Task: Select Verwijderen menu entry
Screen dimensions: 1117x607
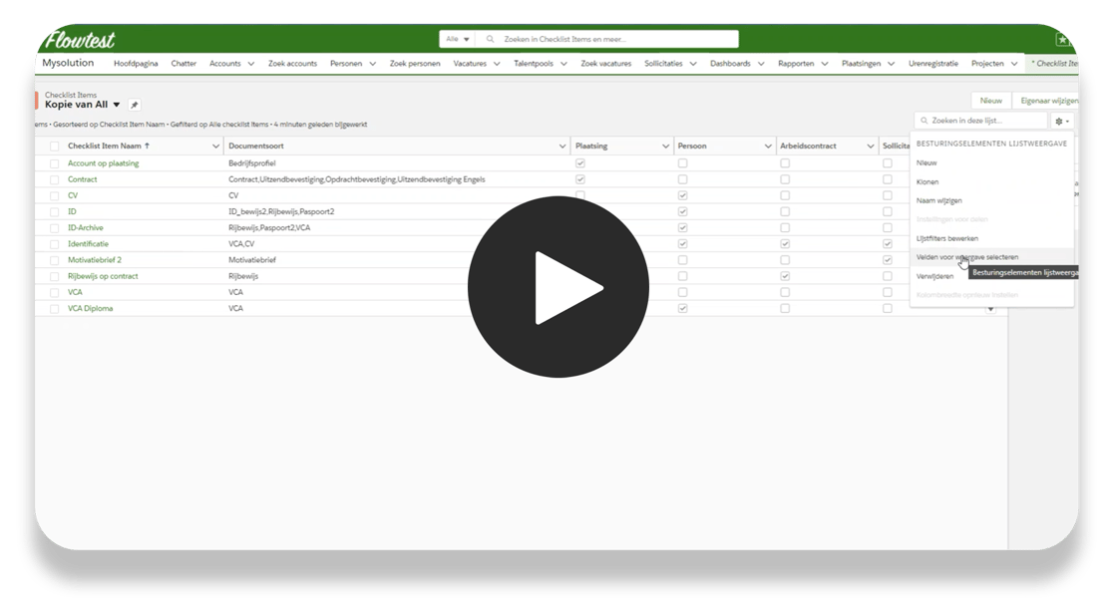Action: coord(991,276)
